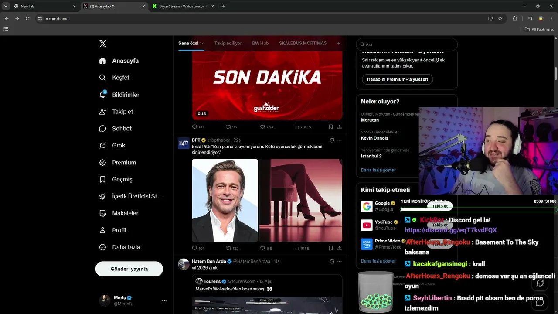This screenshot has height=314, width=558.
Task: Open Hatem Ben Arda's avatar
Action: (x=184, y=264)
